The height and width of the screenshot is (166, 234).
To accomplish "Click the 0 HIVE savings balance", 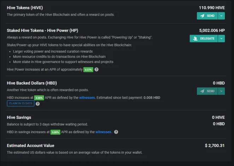I will pyautogui.click(x=218, y=117).
